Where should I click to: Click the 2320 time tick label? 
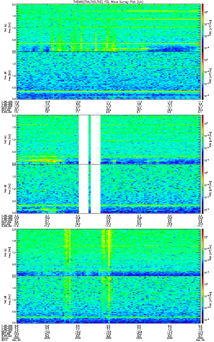coord(139,337)
